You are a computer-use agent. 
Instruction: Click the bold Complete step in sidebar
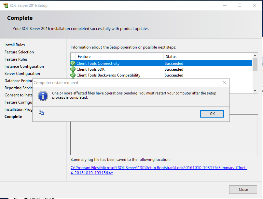[13, 117]
